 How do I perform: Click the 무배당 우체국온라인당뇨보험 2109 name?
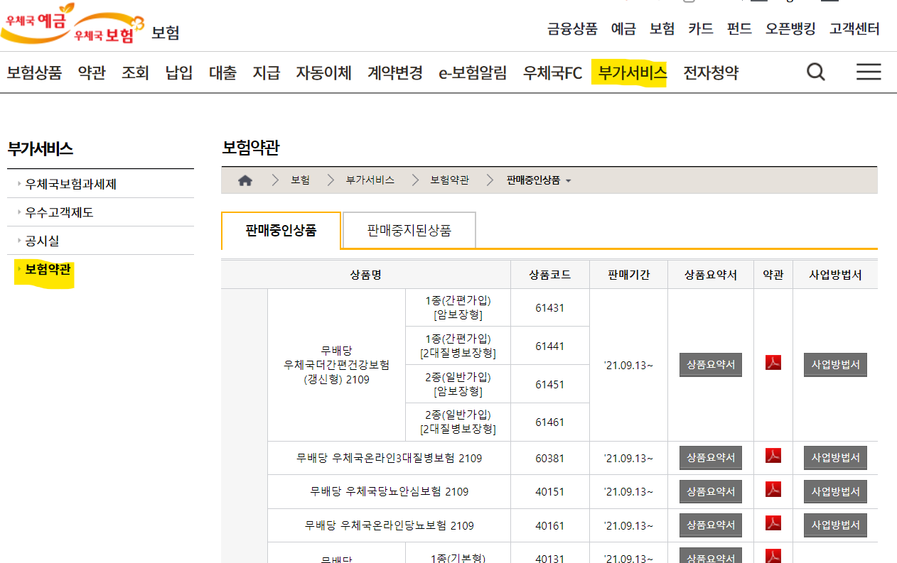(x=389, y=525)
